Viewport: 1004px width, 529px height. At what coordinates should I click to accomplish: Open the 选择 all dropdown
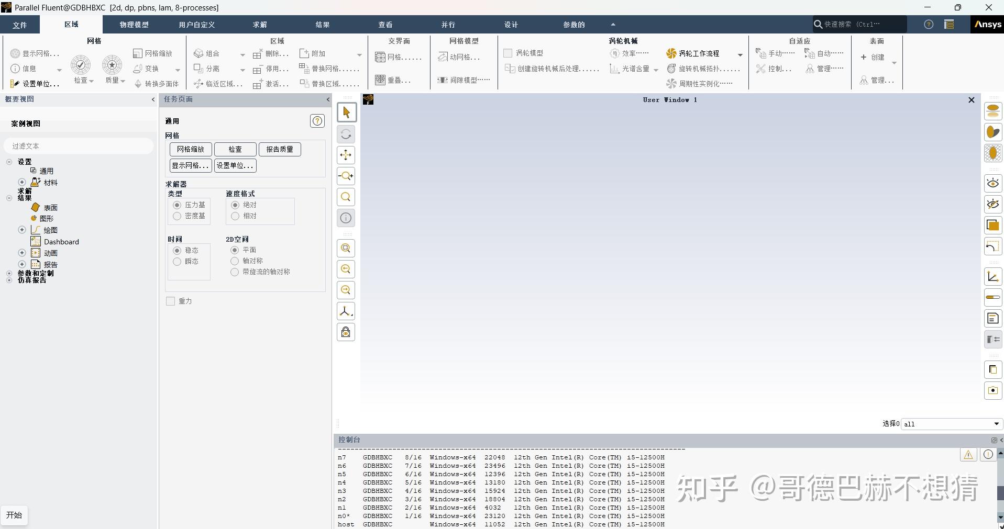pos(951,424)
